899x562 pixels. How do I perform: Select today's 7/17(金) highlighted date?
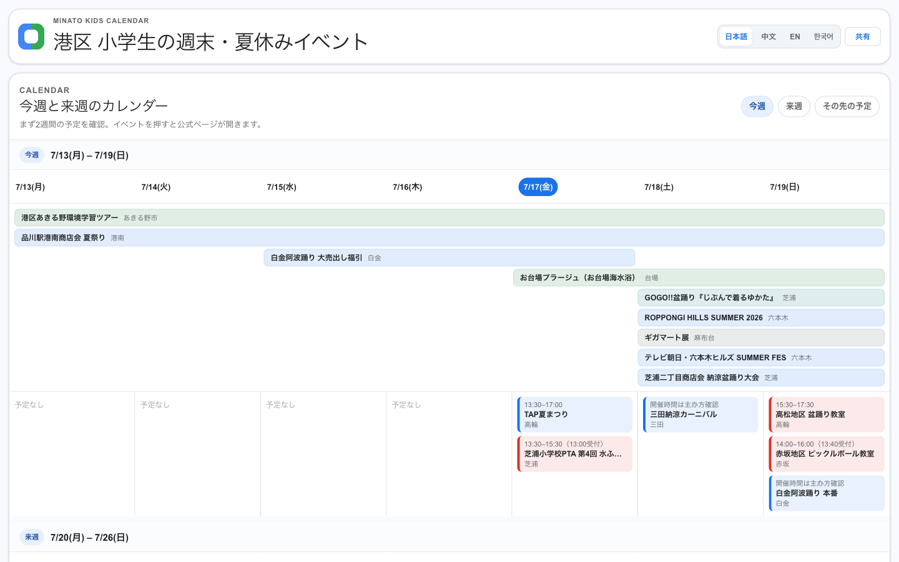[538, 187]
